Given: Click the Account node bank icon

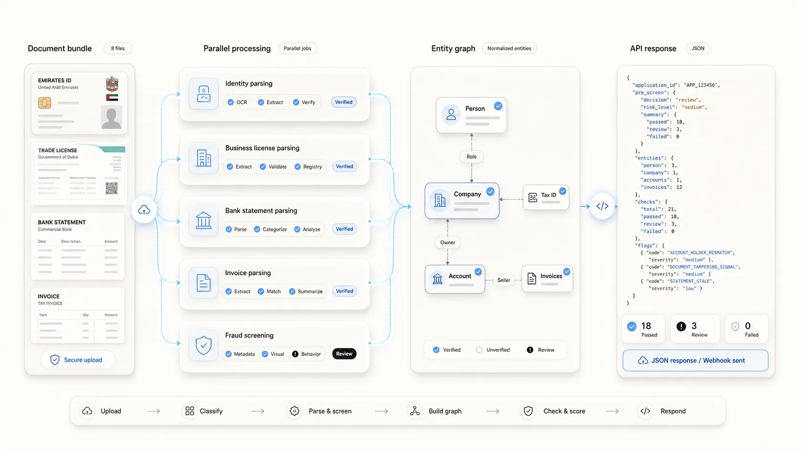Looking at the screenshot, I should pos(437,279).
